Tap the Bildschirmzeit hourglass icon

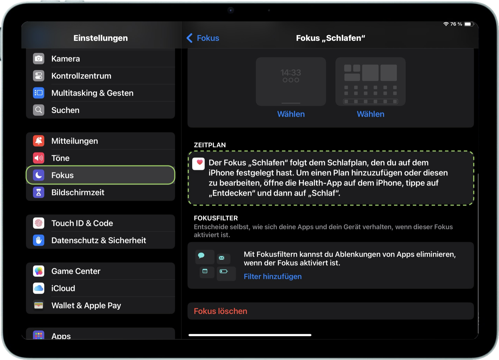pyautogui.click(x=39, y=192)
